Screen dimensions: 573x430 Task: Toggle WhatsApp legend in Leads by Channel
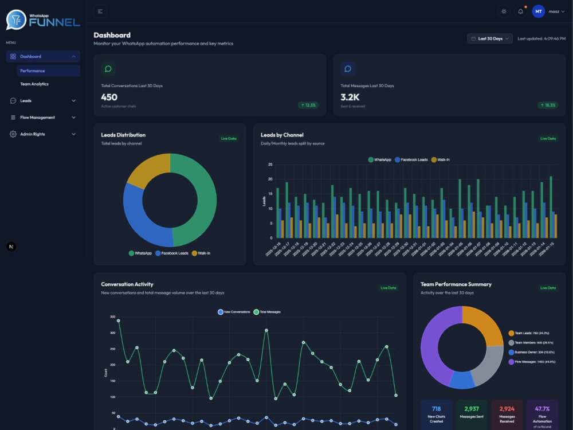(380, 160)
